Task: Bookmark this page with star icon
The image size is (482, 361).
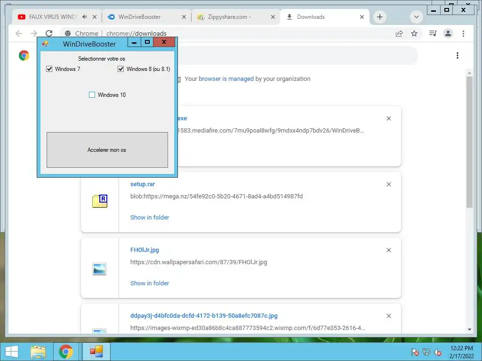Action: (x=414, y=33)
